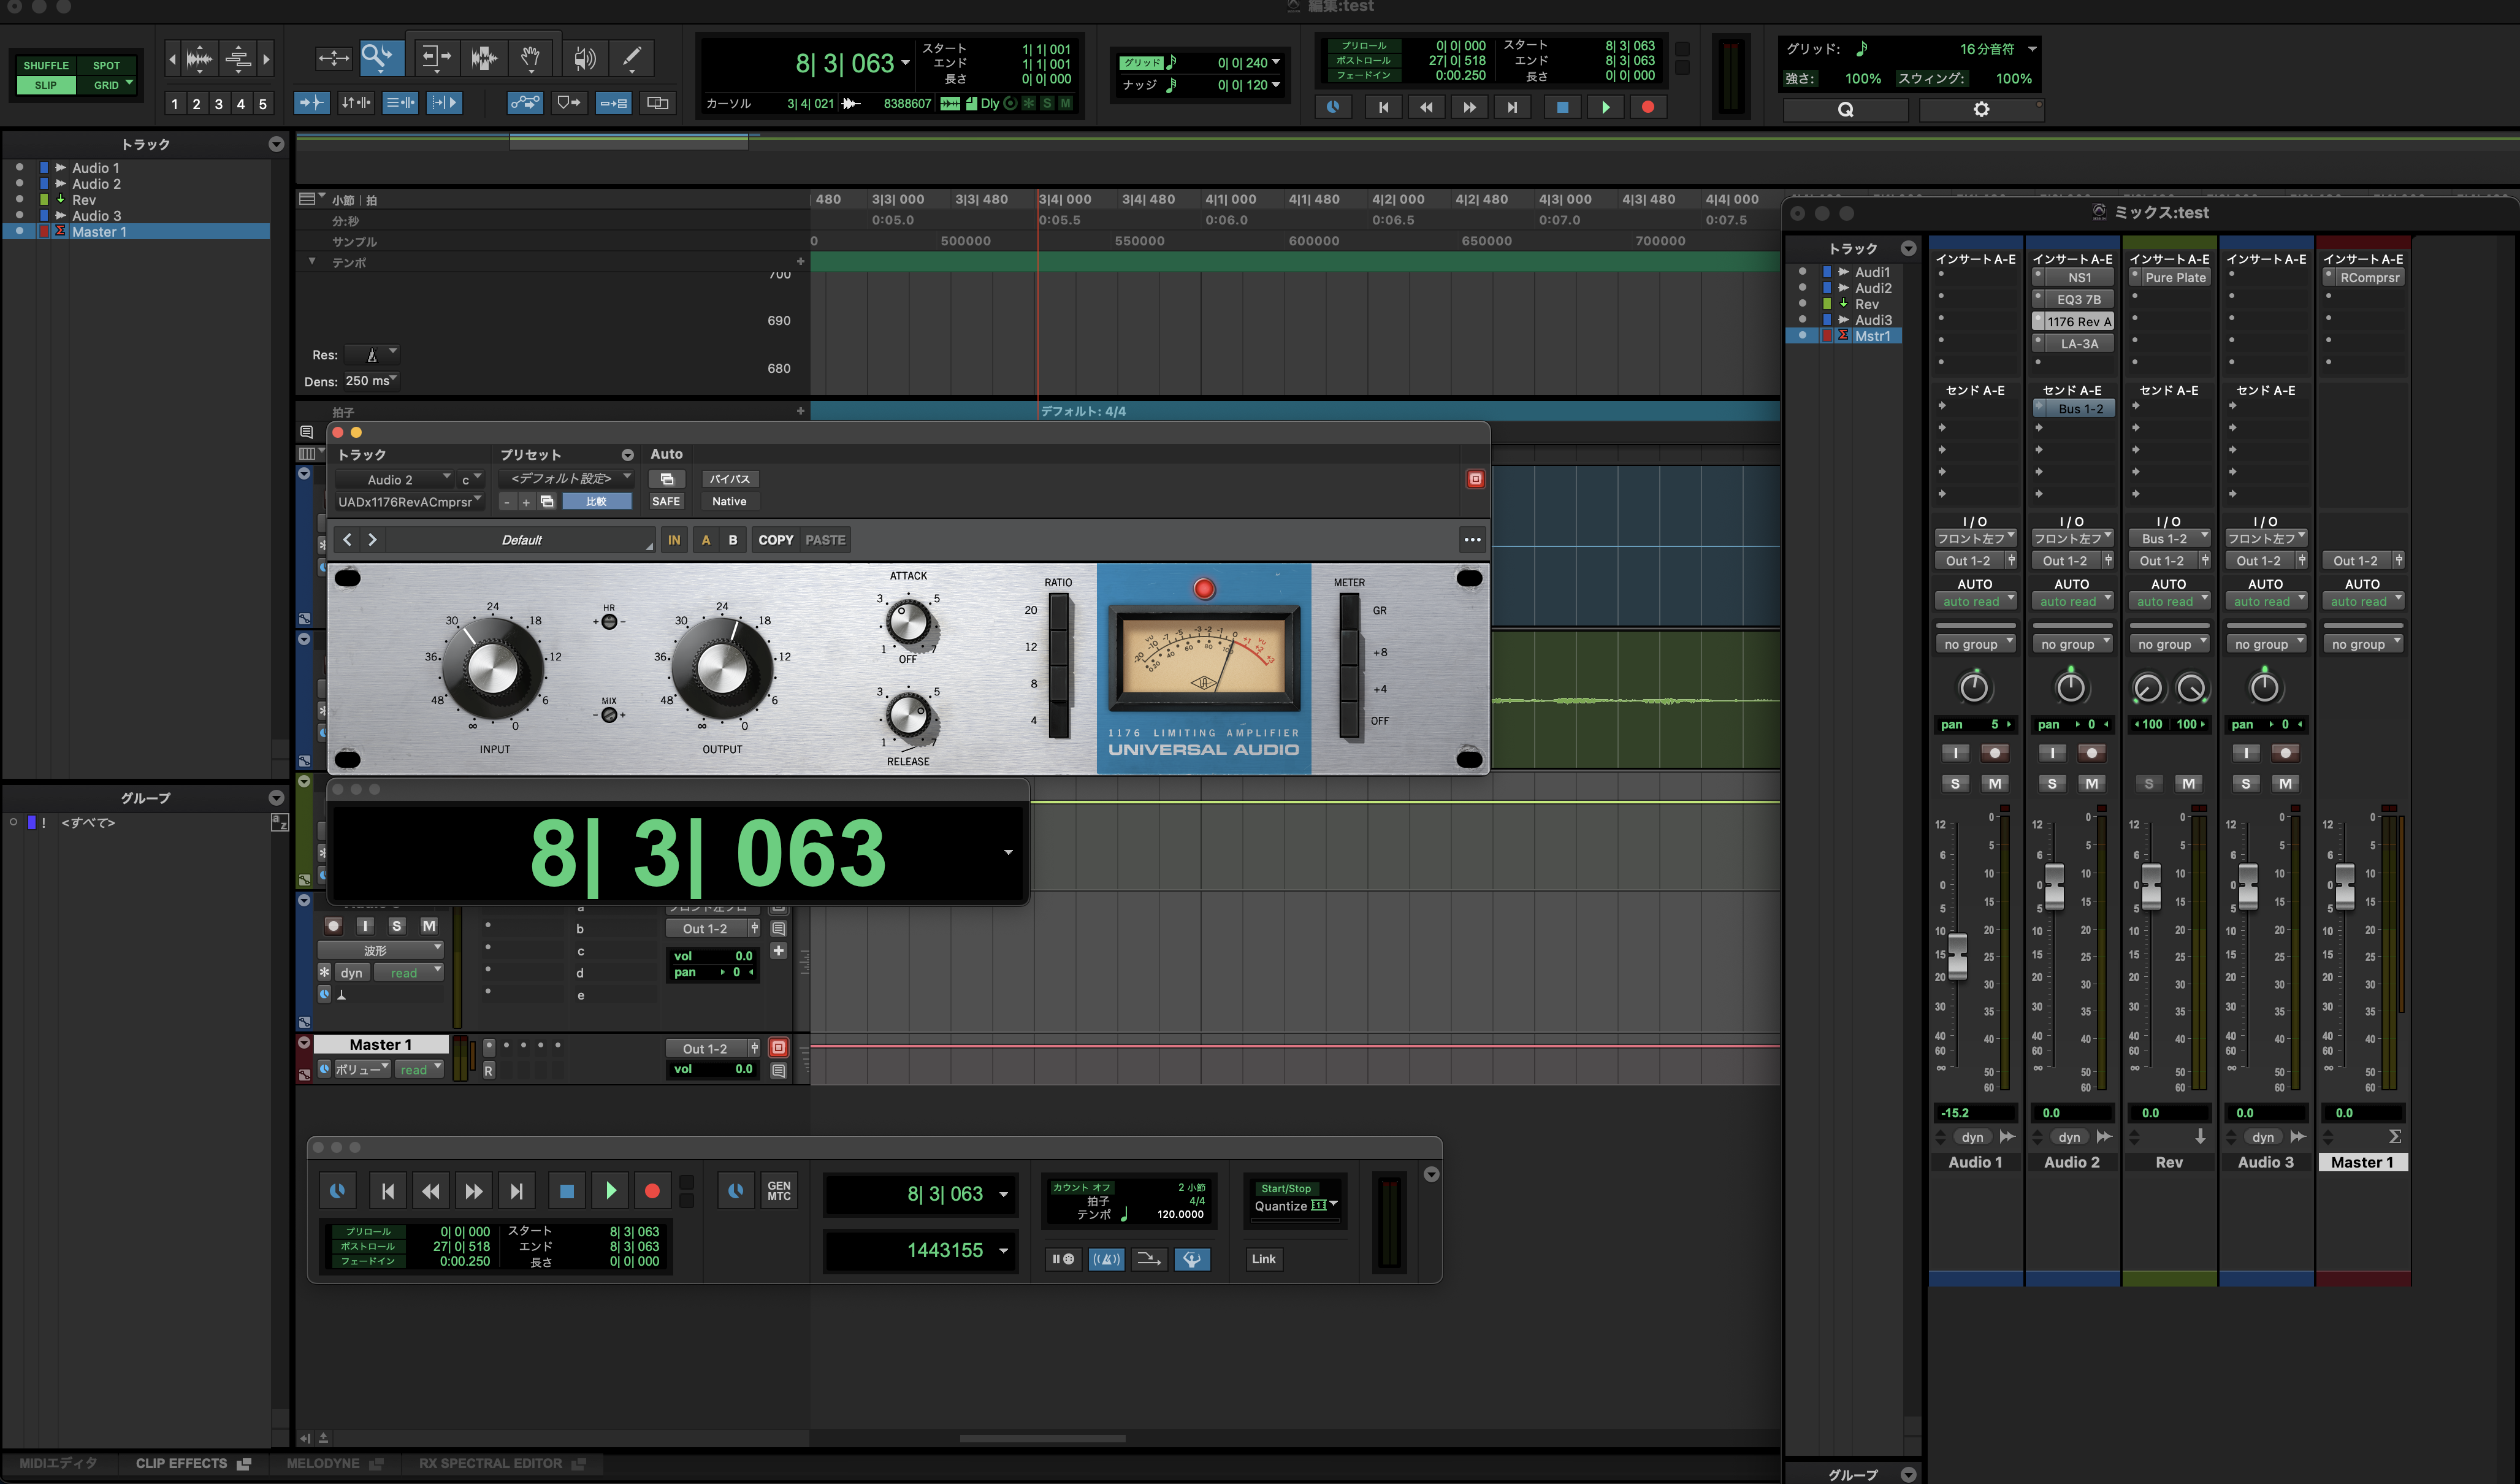Click GEN MTC button in floating transport

779,1190
